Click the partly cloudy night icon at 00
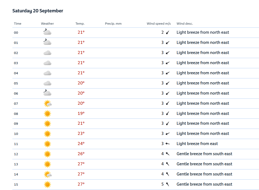Image resolution: width=259 pixels, height=190 pixels. point(47,32)
